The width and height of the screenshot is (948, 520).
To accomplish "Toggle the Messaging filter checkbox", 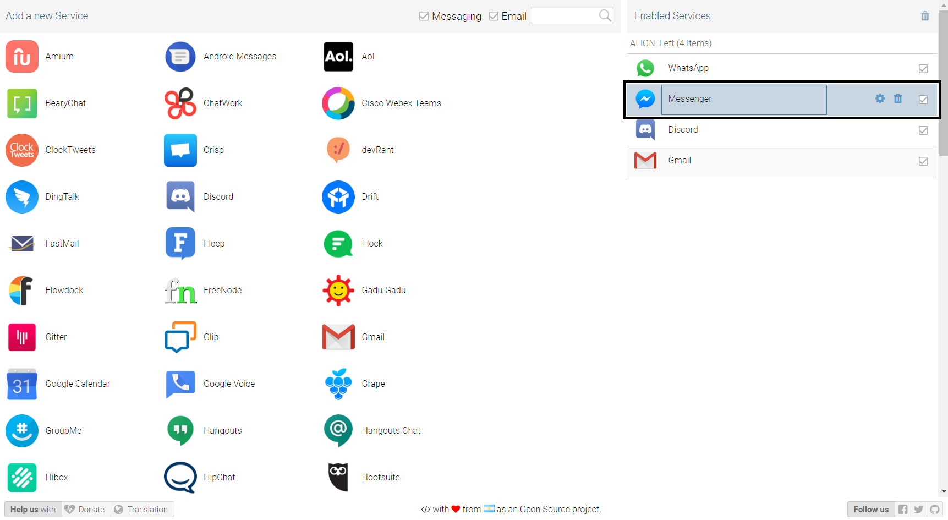I will point(424,16).
